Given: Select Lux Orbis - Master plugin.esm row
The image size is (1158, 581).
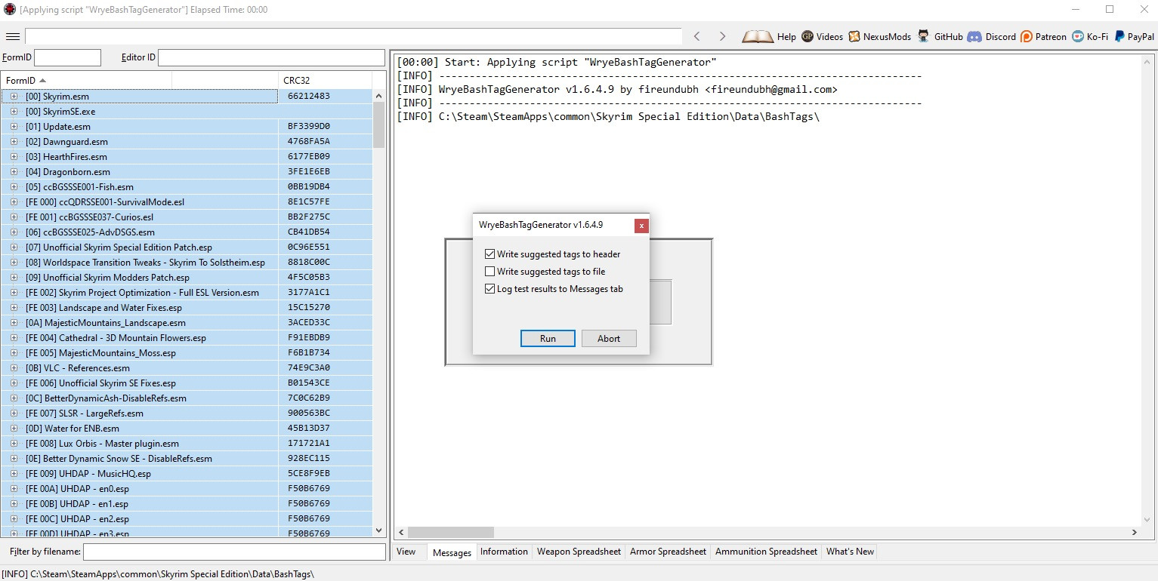Looking at the screenshot, I should (x=187, y=444).
